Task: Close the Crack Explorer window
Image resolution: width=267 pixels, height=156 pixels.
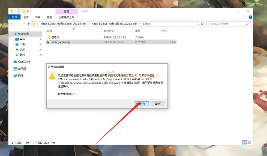Action: tap(248, 11)
